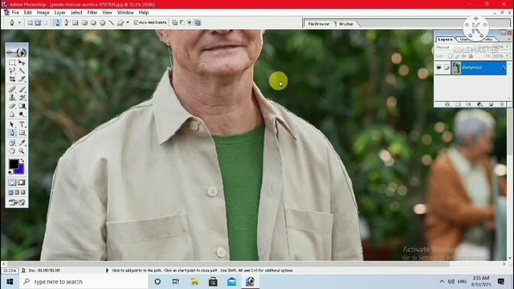This screenshot has width=514, height=289.
Task: Select the Healing Brush tool
Action: pyautogui.click(x=13, y=89)
